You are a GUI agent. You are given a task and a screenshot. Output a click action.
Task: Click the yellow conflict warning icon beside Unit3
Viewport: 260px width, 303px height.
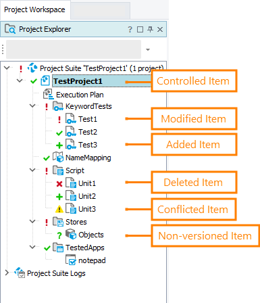click(59, 209)
